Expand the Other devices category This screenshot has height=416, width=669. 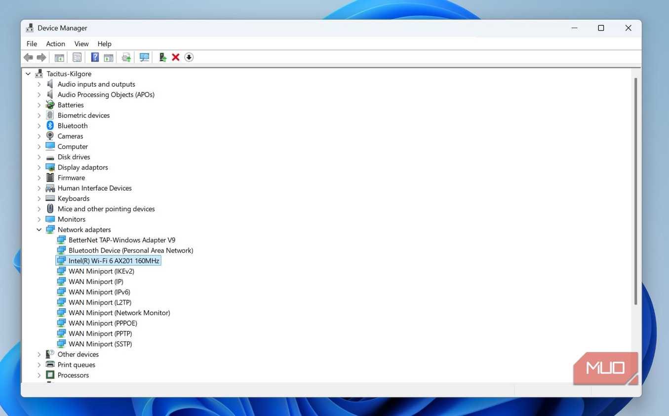(39, 354)
